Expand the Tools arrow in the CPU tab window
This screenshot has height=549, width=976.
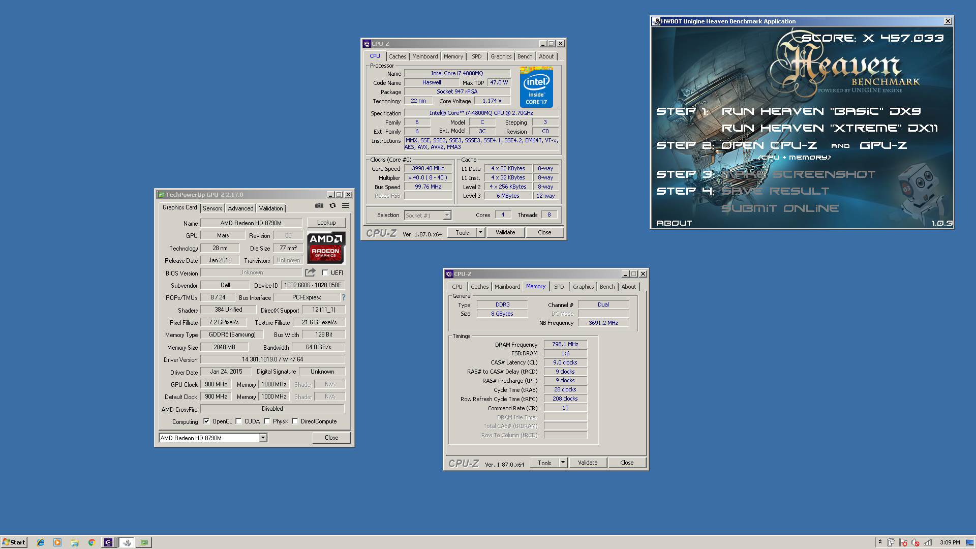tap(480, 232)
